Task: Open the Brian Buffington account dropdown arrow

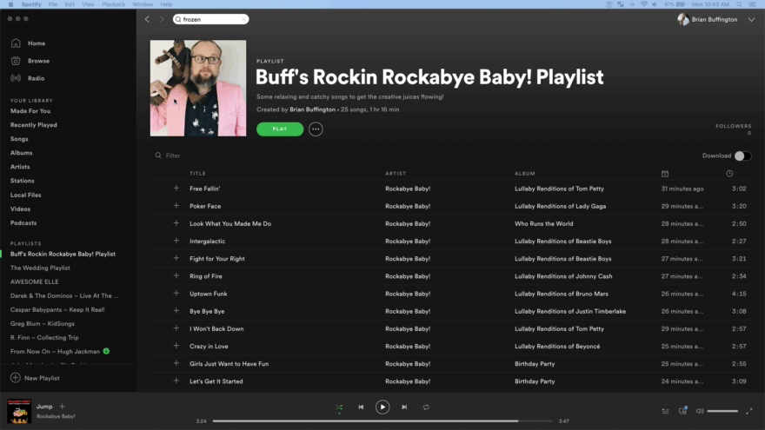Action: pos(751,19)
